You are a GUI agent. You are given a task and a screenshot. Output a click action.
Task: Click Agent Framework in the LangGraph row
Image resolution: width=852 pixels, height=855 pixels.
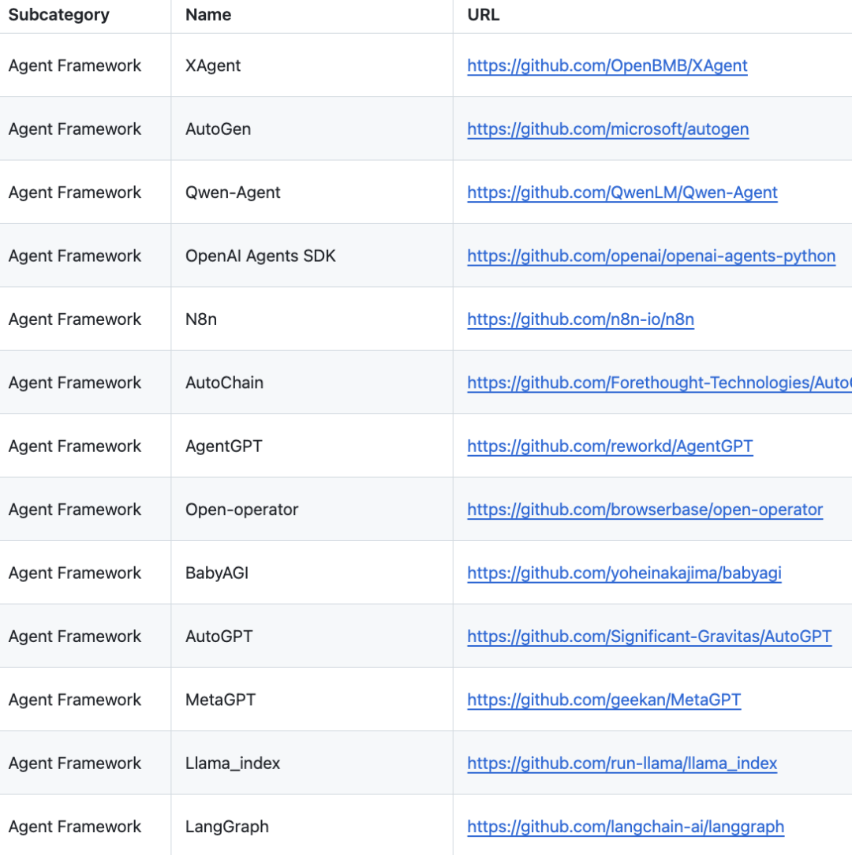[x=75, y=827]
